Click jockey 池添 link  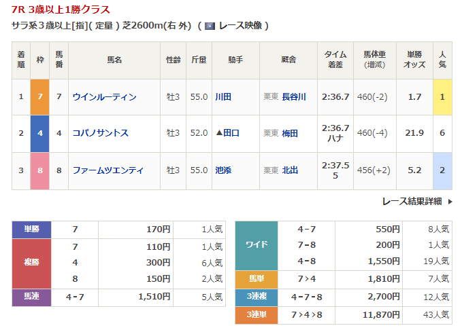222,170
